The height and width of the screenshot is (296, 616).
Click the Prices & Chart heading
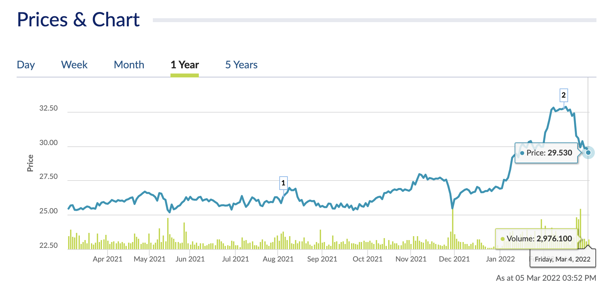point(78,20)
